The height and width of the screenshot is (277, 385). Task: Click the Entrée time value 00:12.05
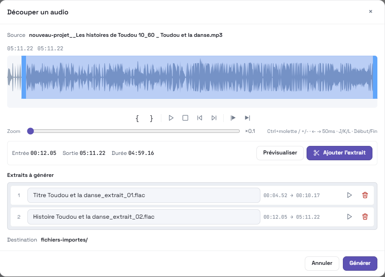pyautogui.click(x=43, y=153)
